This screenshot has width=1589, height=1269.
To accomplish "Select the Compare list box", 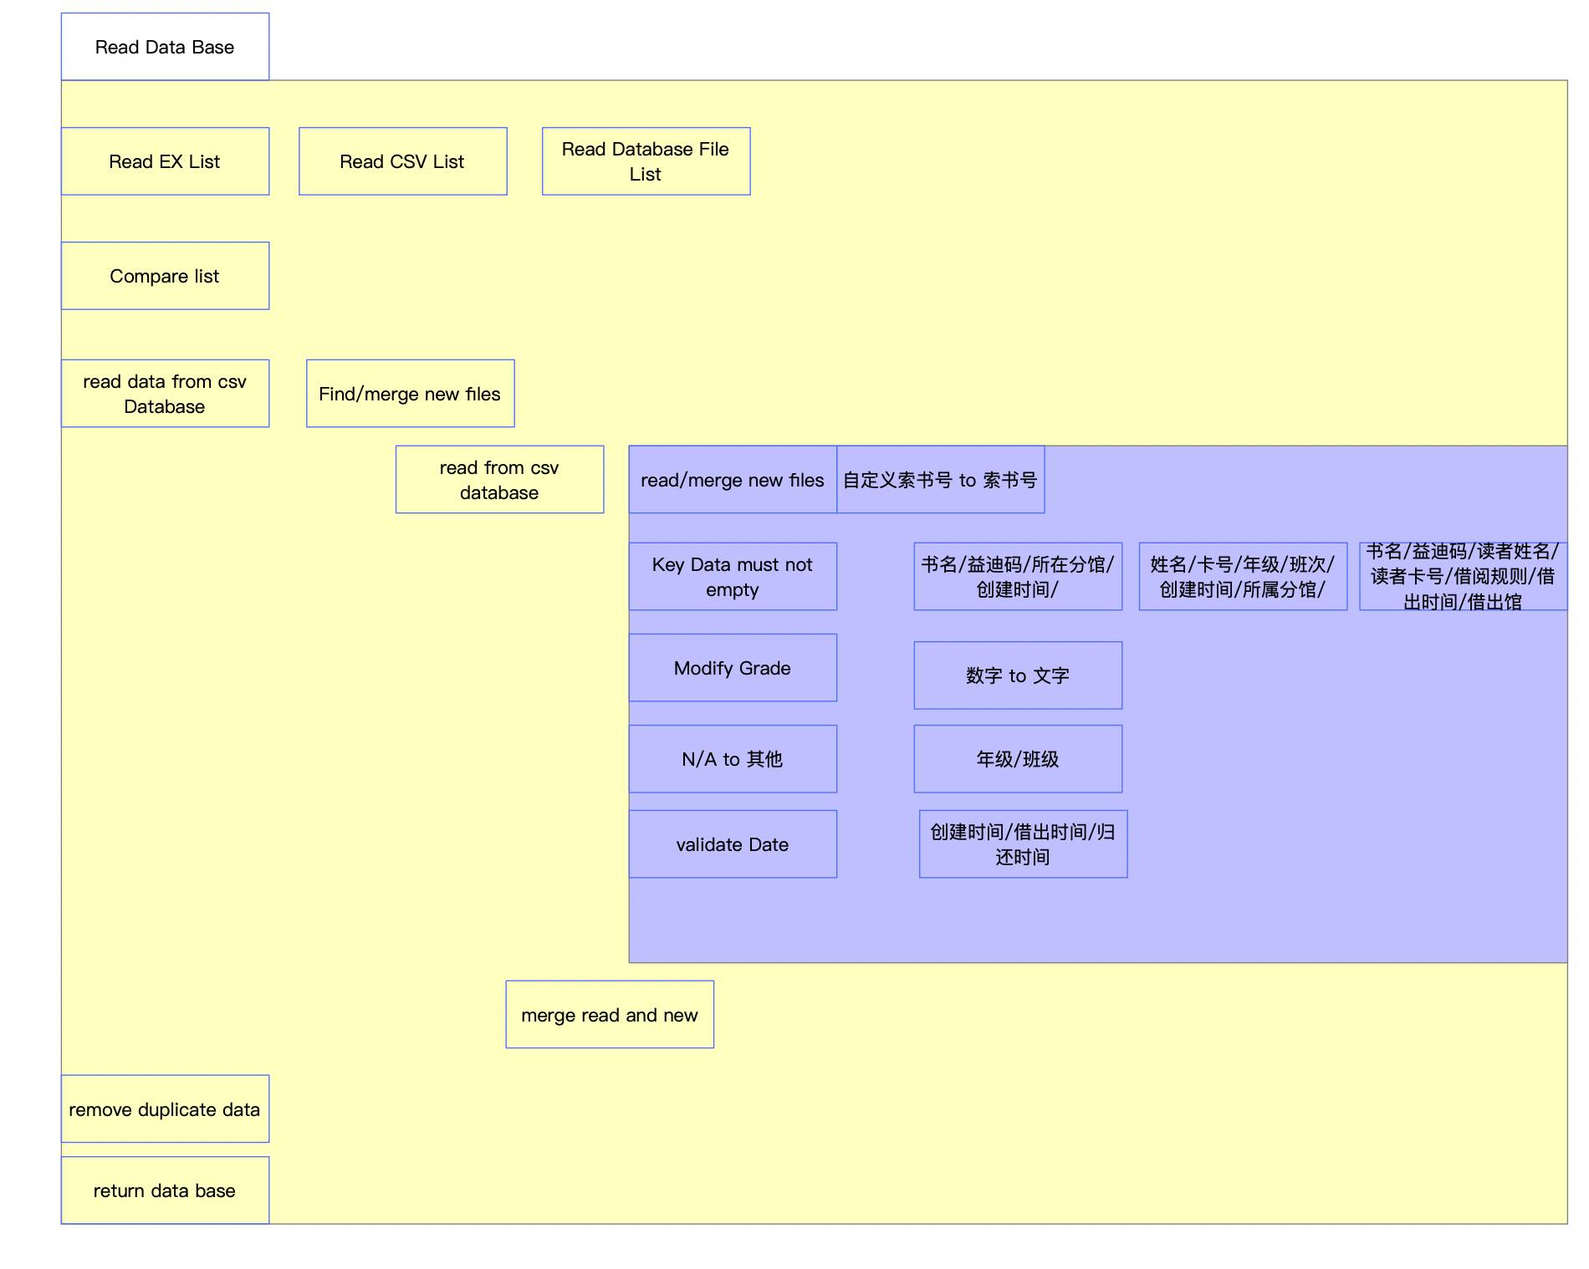I will point(165,276).
